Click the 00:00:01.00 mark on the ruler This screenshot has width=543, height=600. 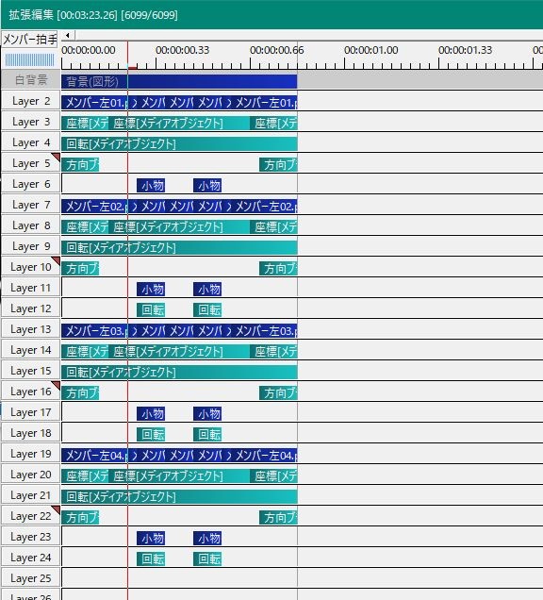(370, 50)
